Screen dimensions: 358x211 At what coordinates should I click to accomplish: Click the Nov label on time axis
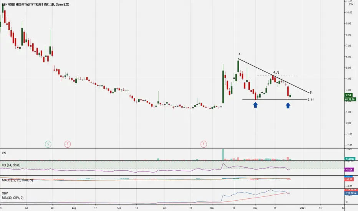[x=212, y=208]
